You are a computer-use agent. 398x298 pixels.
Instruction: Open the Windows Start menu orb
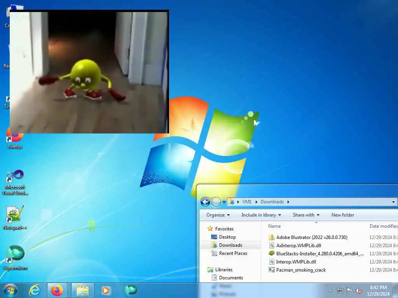10,290
